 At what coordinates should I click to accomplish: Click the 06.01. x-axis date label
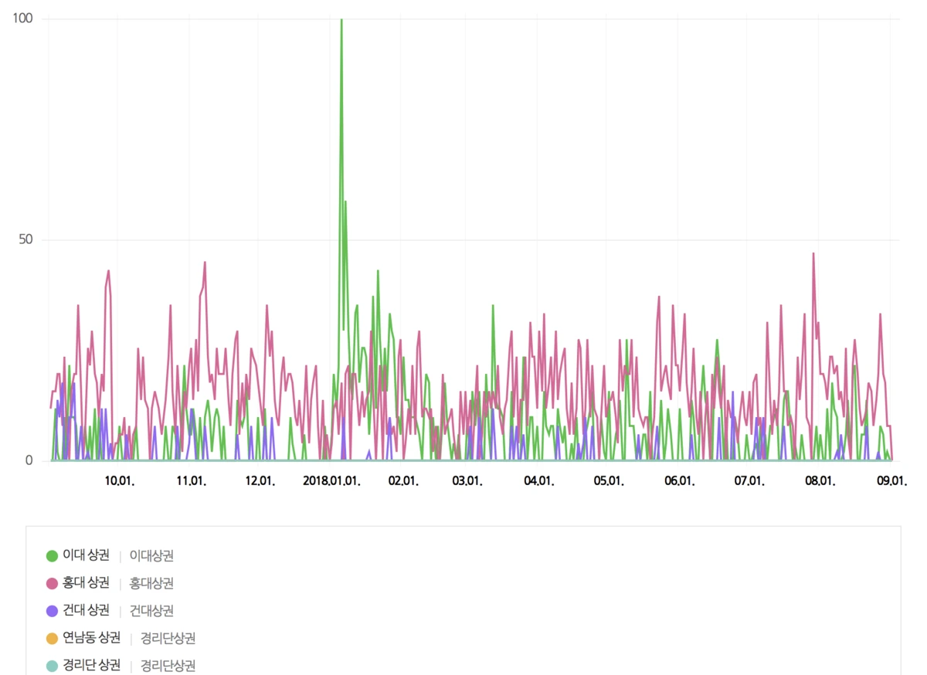[x=680, y=480]
